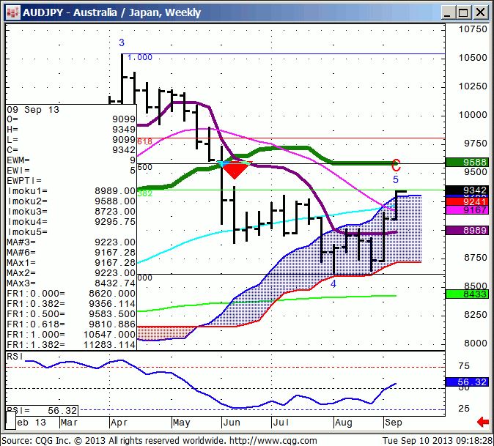Maximize the AUDJPY chart window
The image size is (494, 446).
point(462,12)
